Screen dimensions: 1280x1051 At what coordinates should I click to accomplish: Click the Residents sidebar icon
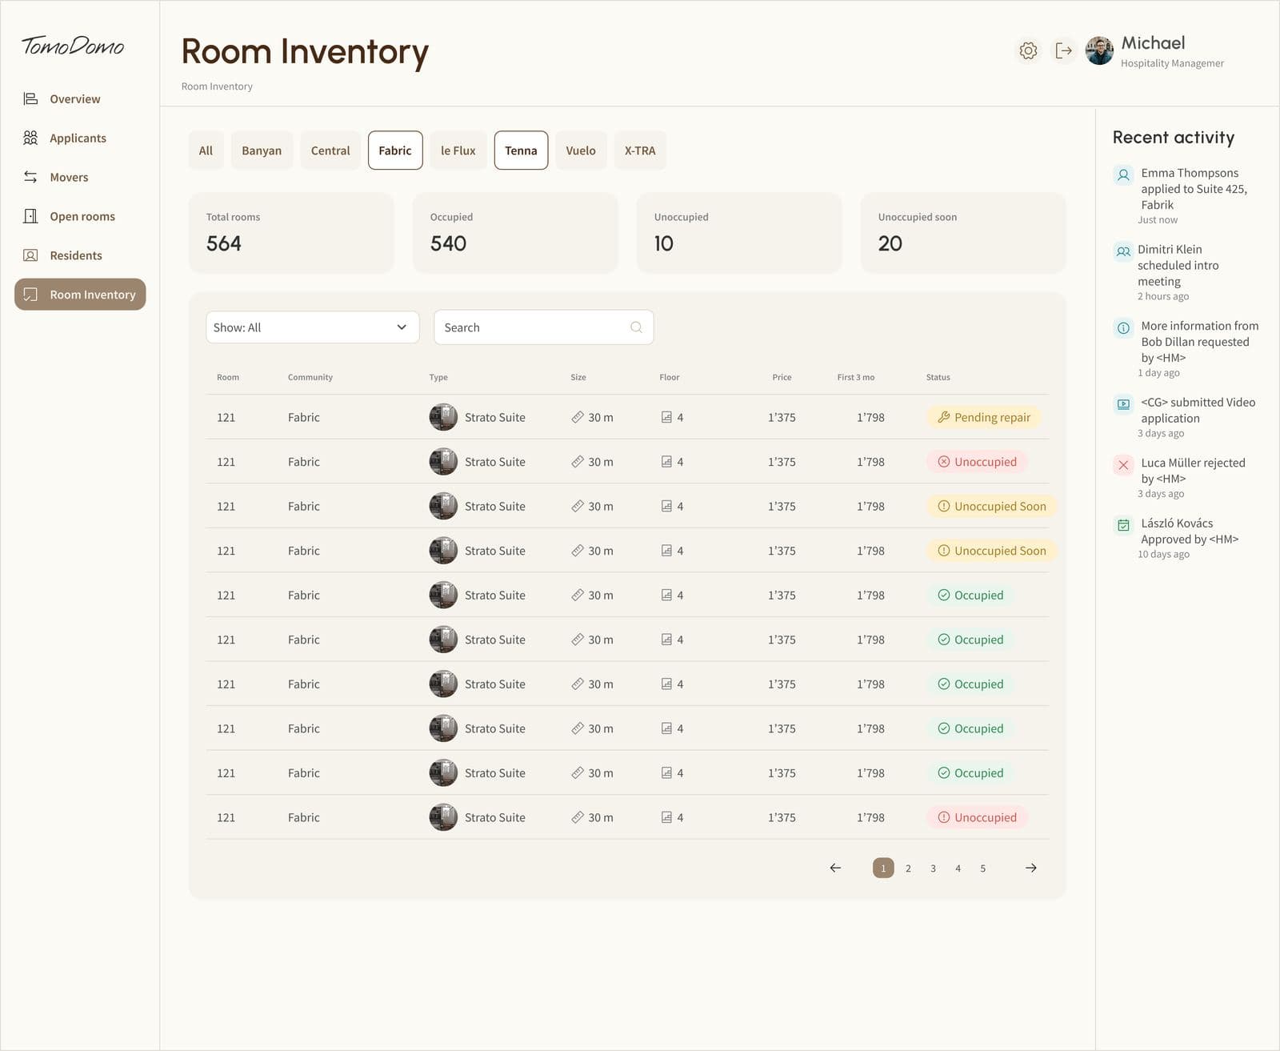point(30,255)
